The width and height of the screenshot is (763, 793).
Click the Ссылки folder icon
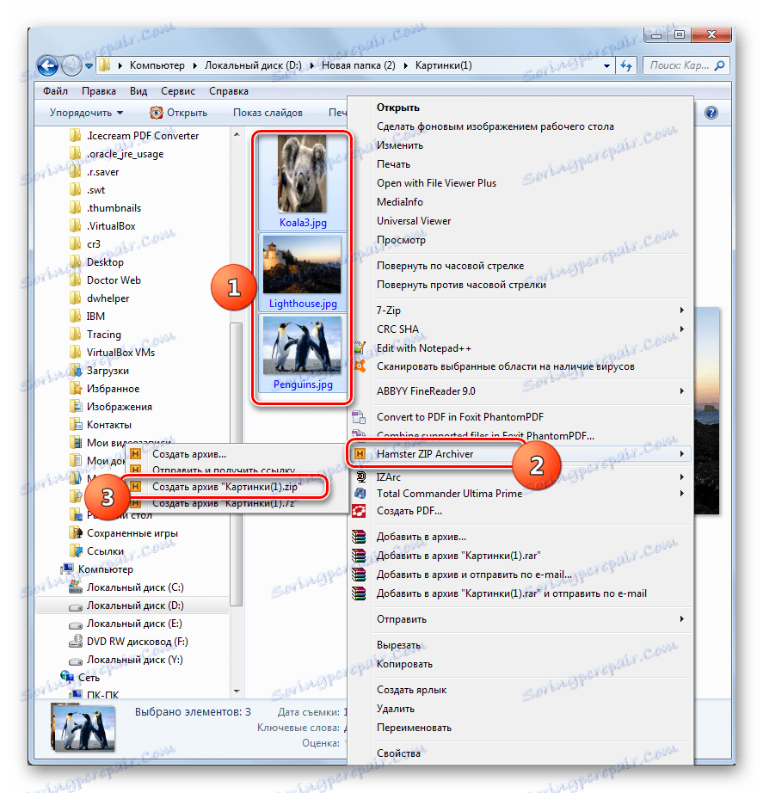click(76, 550)
